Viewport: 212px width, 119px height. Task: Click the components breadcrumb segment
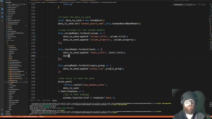click(x=37, y=2)
